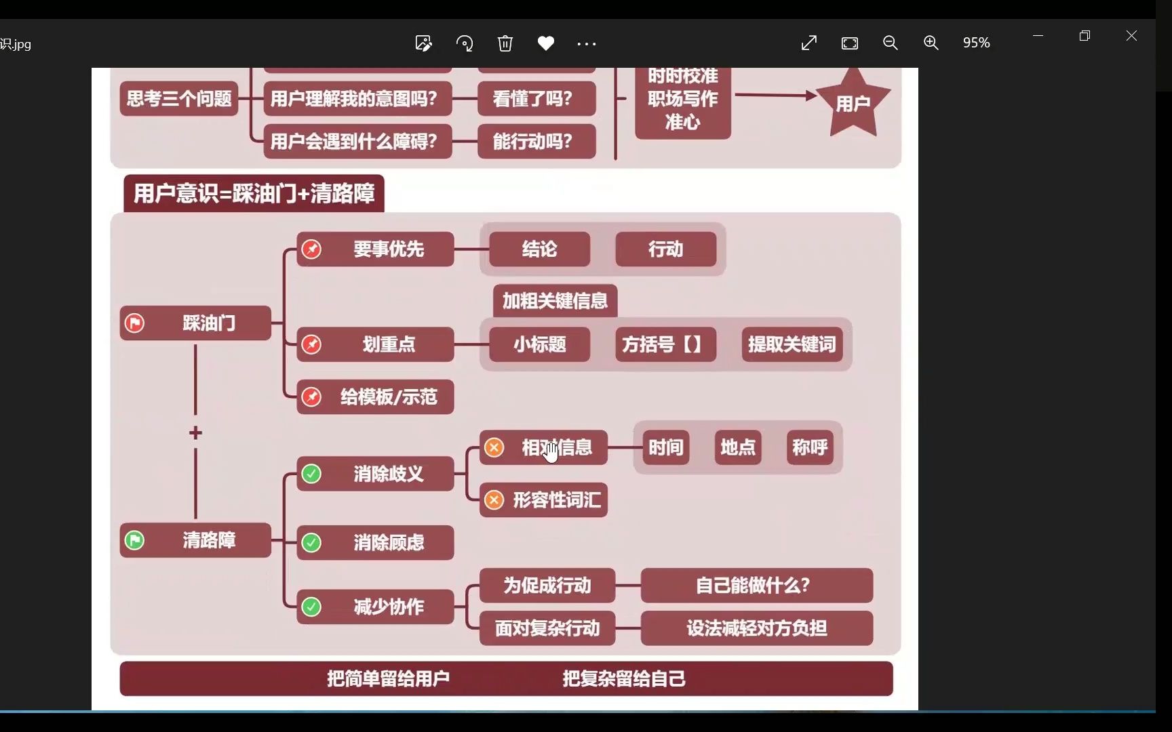The height and width of the screenshot is (732, 1172).
Task: Zoom out using the minus magnifier
Action: tap(891, 43)
